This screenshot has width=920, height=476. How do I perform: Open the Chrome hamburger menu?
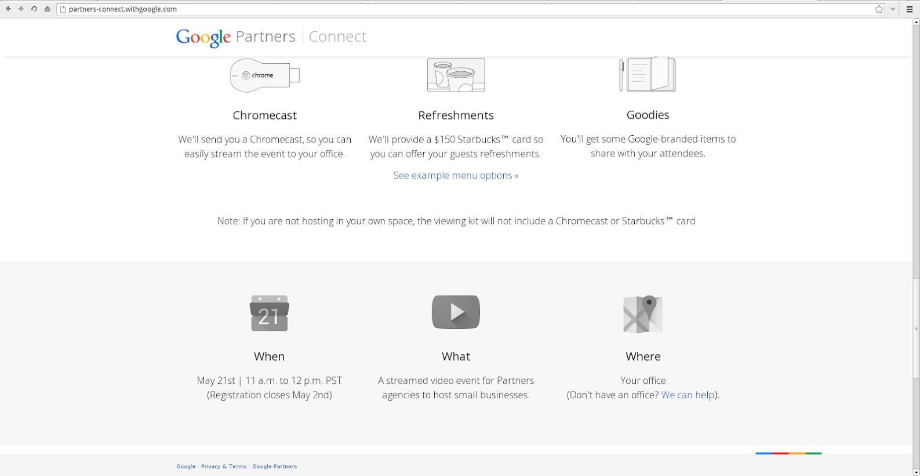pos(910,9)
